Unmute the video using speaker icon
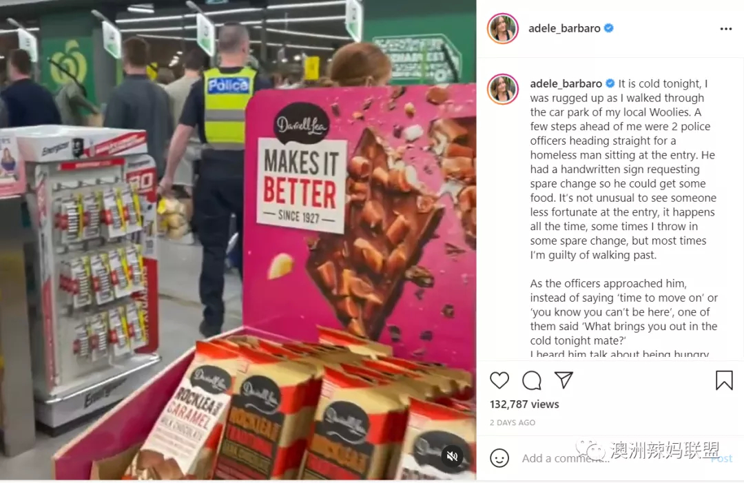 (452, 456)
